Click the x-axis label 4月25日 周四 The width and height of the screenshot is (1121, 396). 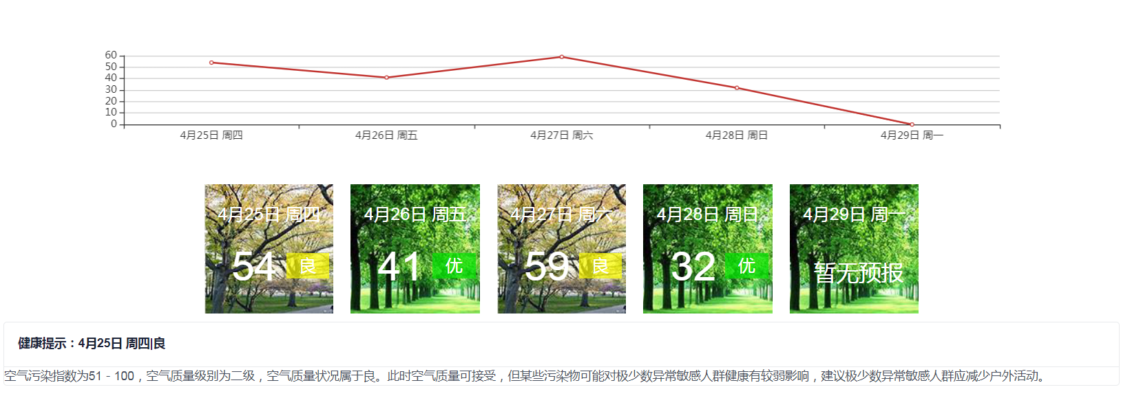pyautogui.click(x=211, y=135)
